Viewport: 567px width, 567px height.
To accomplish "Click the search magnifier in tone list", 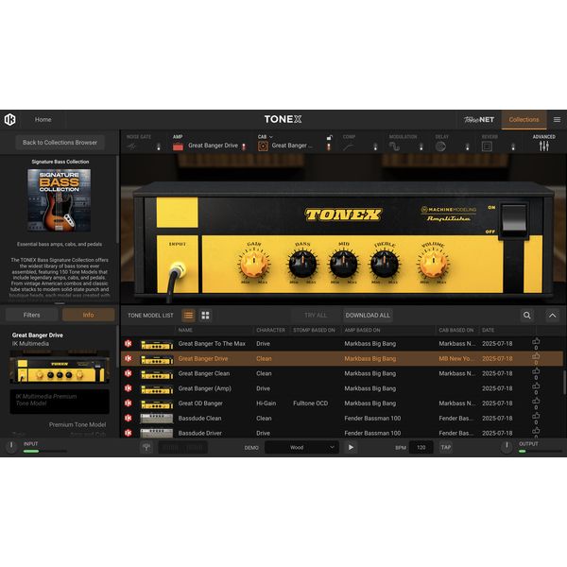I will pos(526,315).
